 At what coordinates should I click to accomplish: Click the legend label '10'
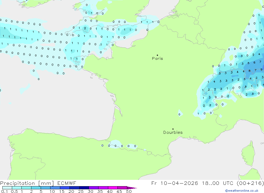coord(52,191)
